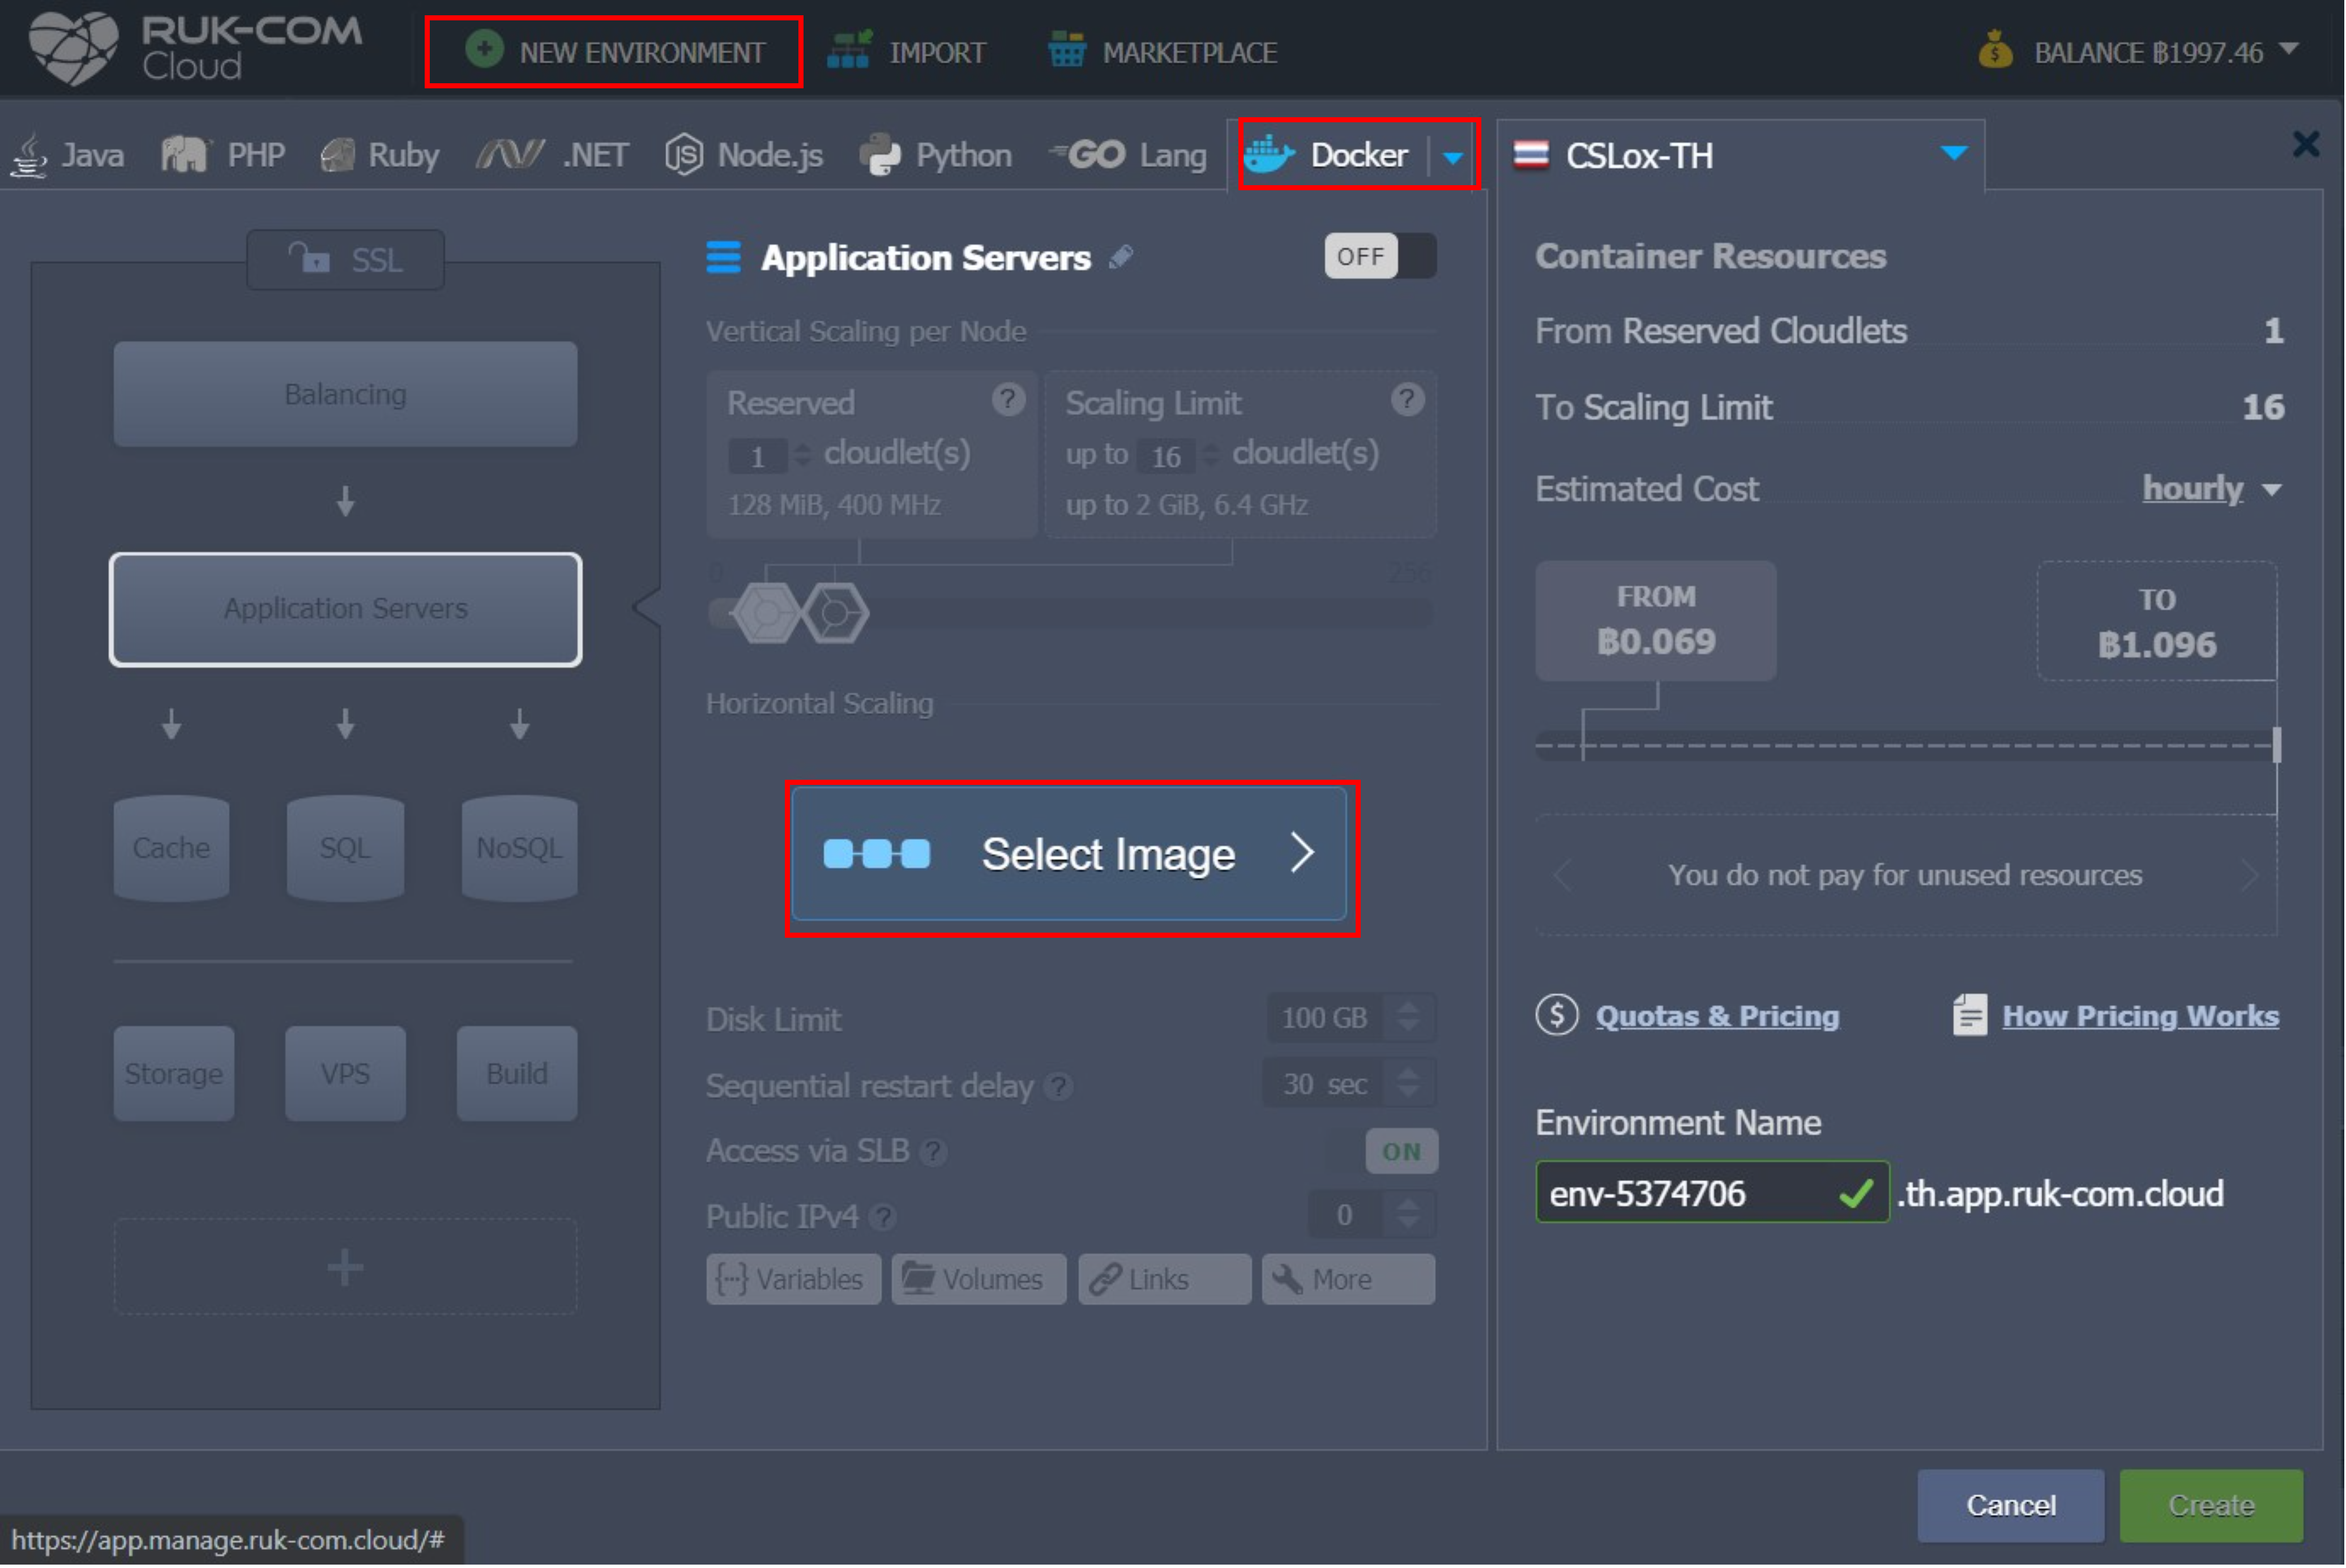Click the Environment Name input field
Viewport: 2346px width, 1568px height.
[1712, 1193]
